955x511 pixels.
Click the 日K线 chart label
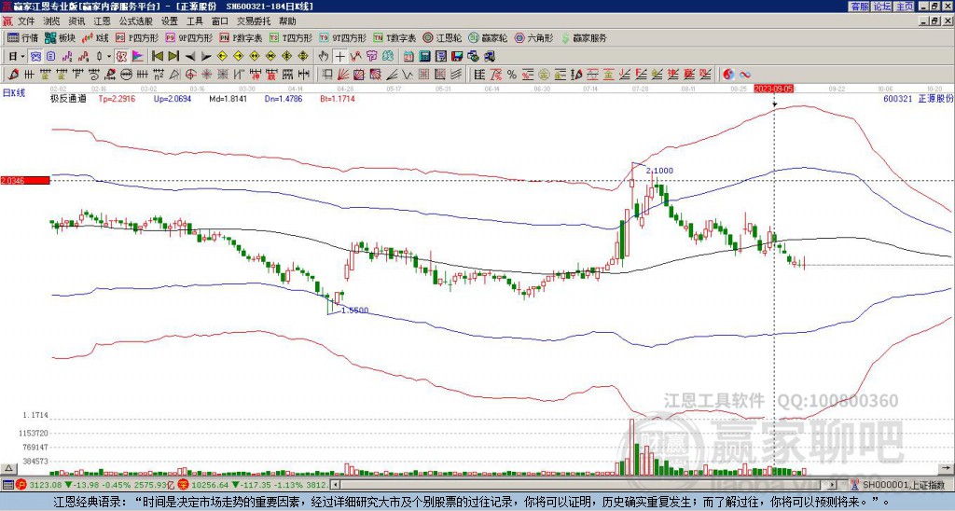(x=14, y=92)
